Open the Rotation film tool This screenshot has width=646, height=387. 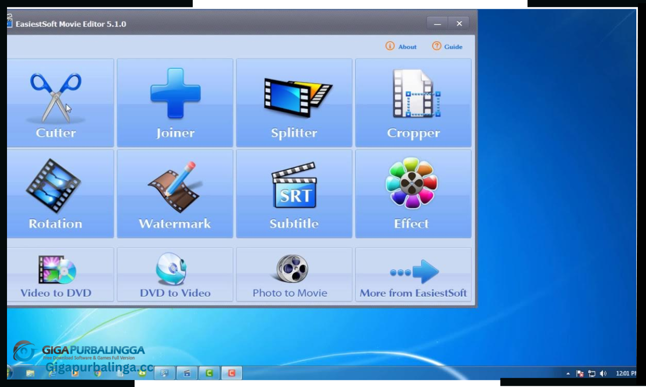click(x=61, y=193)
